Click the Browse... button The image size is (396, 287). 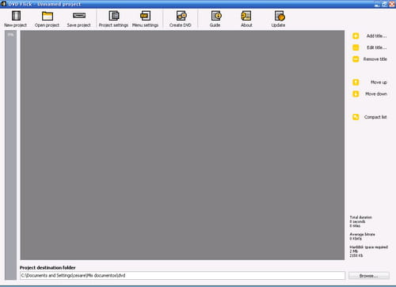[369, 276]
